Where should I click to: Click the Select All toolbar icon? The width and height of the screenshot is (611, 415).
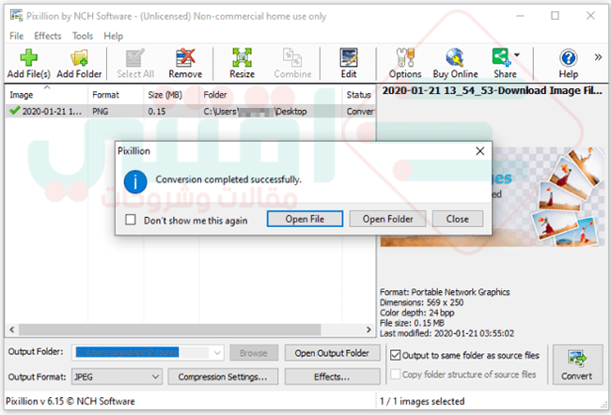click(135, 57)
